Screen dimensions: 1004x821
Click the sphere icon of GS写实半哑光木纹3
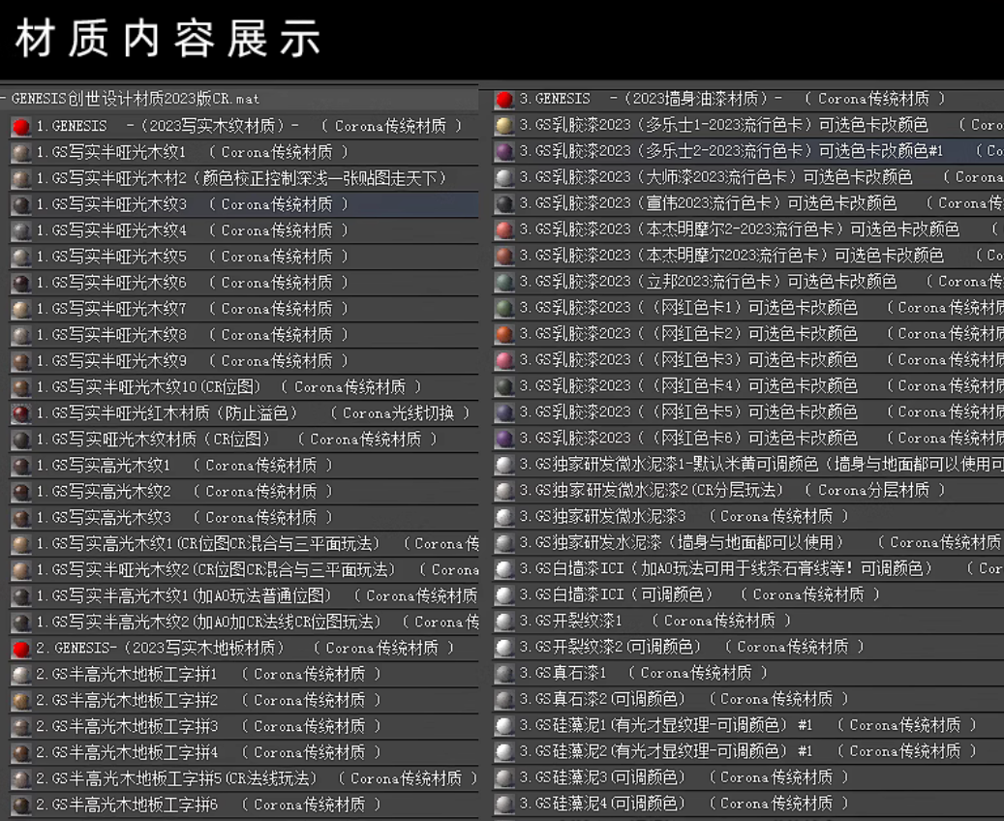click(x=21, y=205)
